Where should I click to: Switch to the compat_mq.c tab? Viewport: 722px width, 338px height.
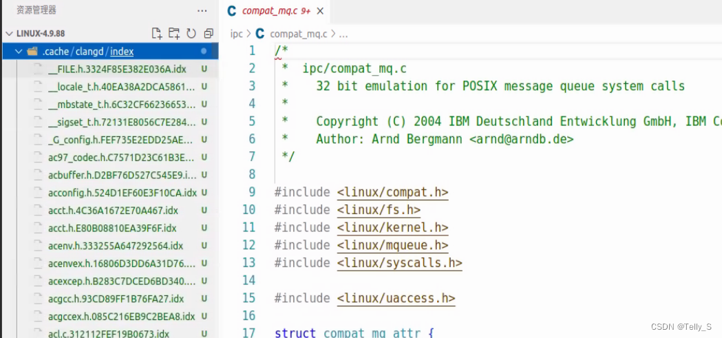coord(276,12)
